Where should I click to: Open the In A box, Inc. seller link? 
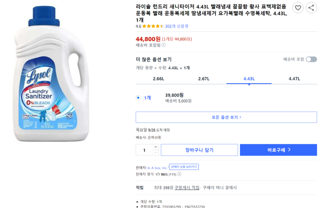point(157,168)
